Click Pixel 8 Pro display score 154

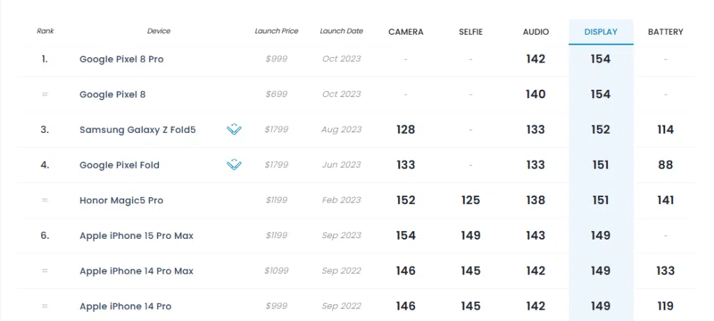(x=600, y=59)
